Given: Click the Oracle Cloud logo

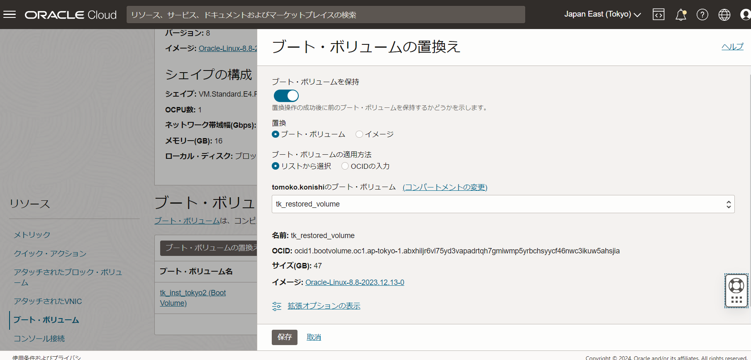Looking at the screenshot, I should coord(71,15).
